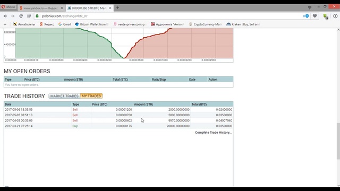340x191 pixels.
Task: Select the 2017-05-05 08:51:13 trade row
Action: pos(118,115)
